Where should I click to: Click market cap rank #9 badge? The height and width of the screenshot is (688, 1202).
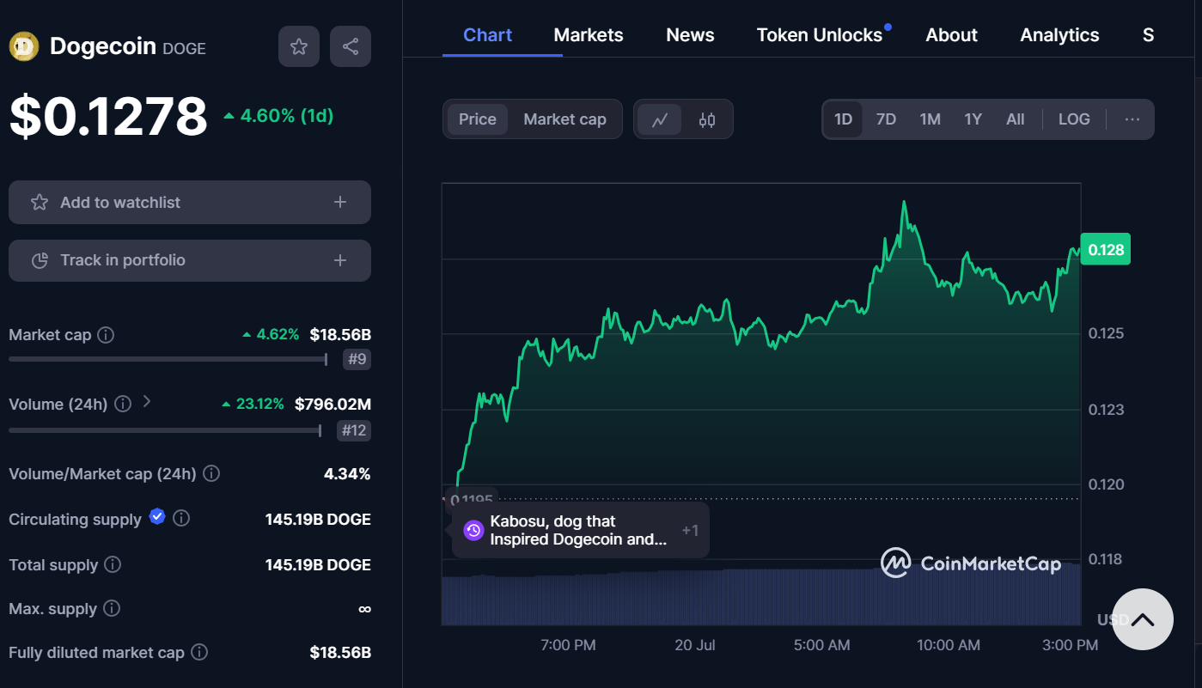[x=357, y=359]
